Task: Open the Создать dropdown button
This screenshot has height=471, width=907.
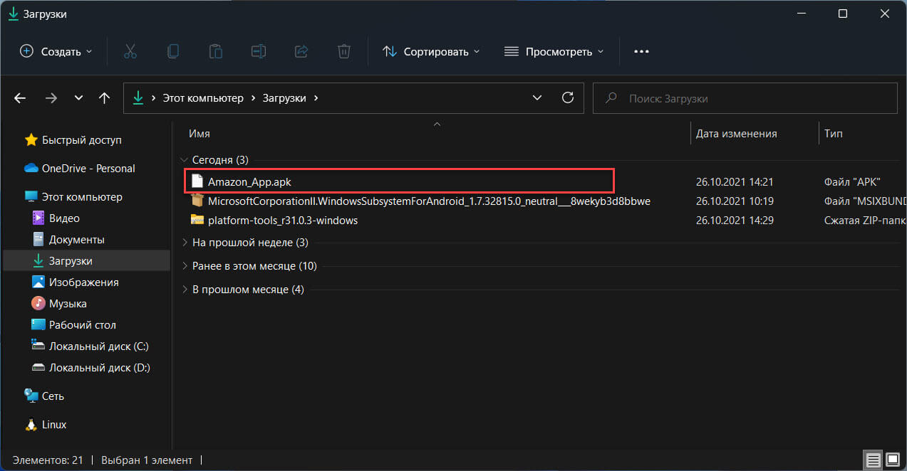Action: pyautogui.click(x=56, y=51)
